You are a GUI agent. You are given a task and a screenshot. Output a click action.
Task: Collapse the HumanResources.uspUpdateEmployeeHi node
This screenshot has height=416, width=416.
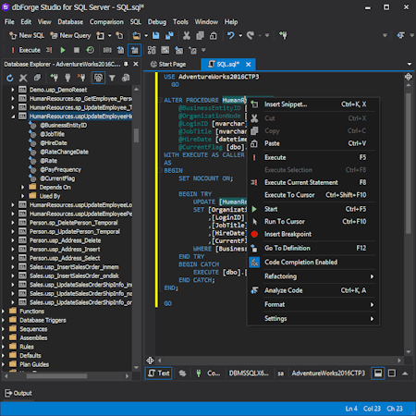coord(13,116)
